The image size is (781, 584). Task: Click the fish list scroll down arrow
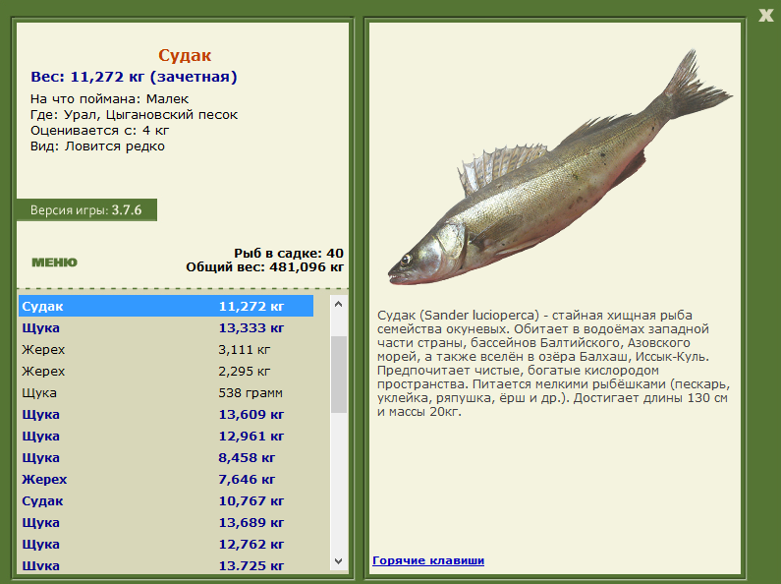[339, 561]
